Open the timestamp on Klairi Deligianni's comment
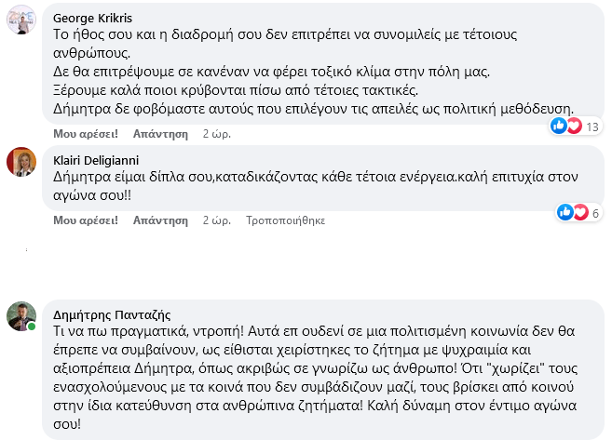Screen dimensions: 612x440 point(217,221)
